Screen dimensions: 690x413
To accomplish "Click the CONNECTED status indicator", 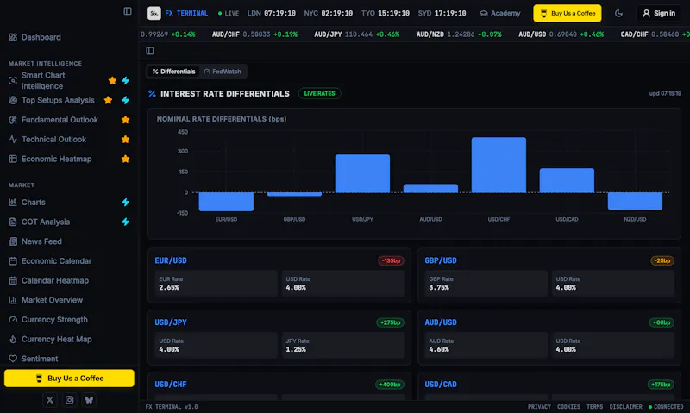I will pyautogui.click(x=666, y=407).
